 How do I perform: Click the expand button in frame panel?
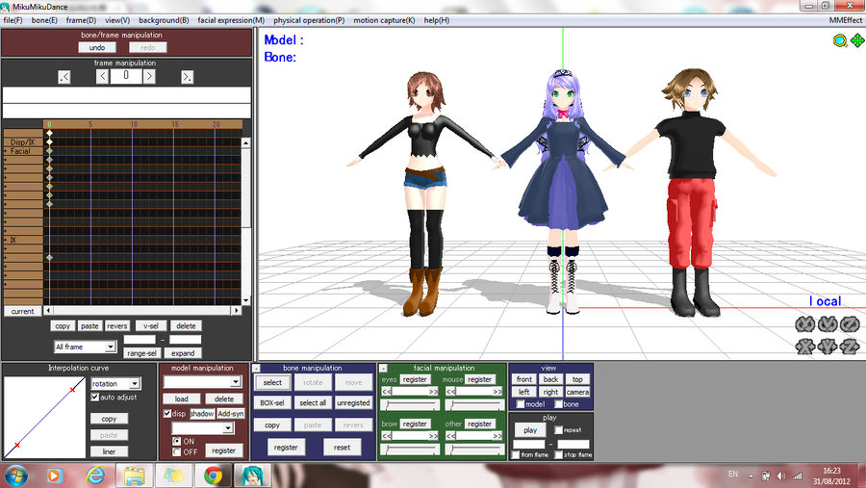[x=183, y=353]
